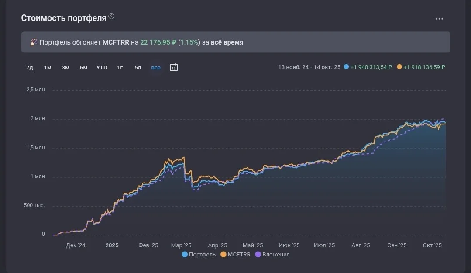Click the Май '25 axis label

pyautogui.click(x=253, y=245)
